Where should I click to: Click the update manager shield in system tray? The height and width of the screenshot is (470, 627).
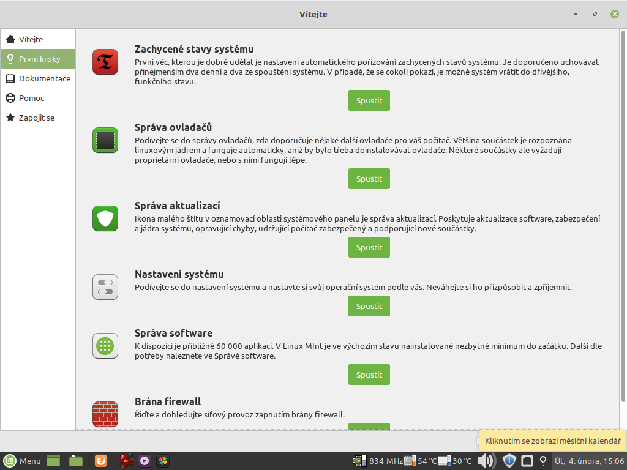509,461
